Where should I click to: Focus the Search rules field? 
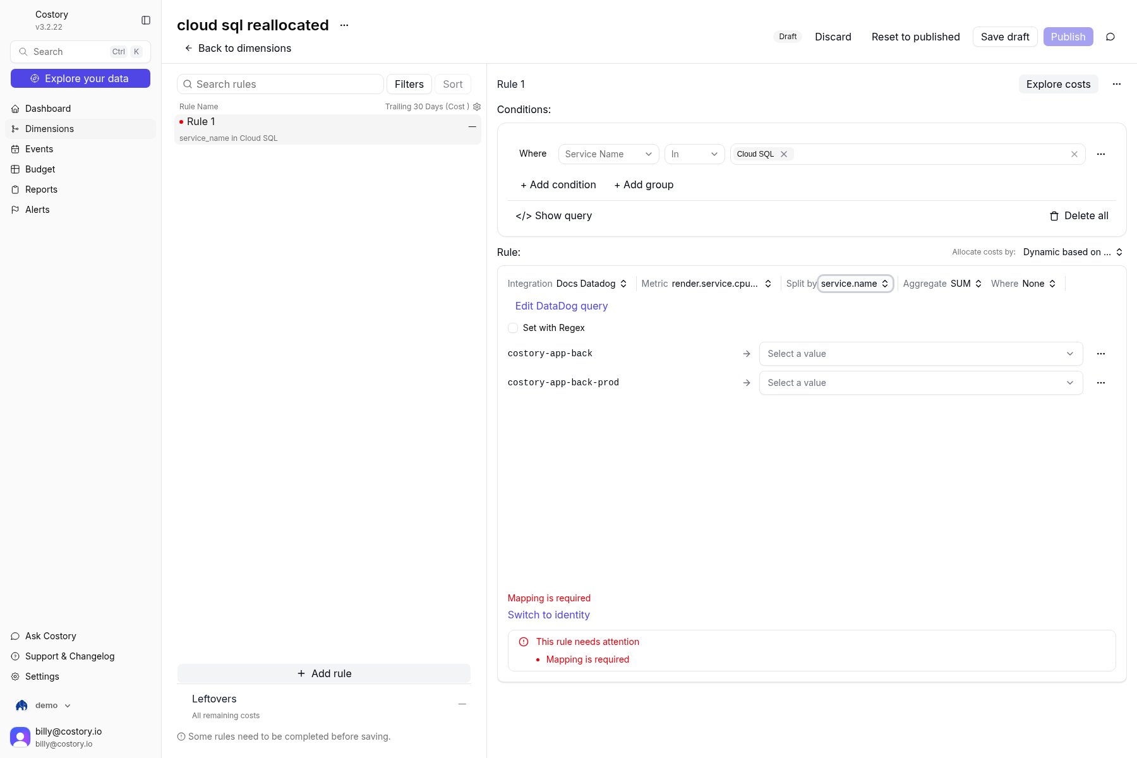(280, 84)
